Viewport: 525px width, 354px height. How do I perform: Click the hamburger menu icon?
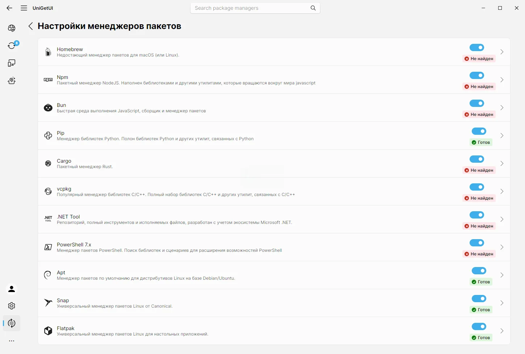pyautogui.click(x=24, y=8)
